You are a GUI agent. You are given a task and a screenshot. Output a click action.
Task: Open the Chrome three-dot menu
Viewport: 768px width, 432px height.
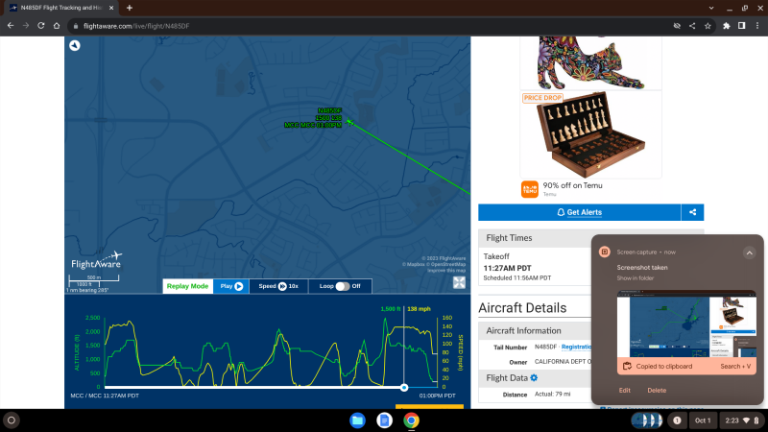(x=757, y=26)
